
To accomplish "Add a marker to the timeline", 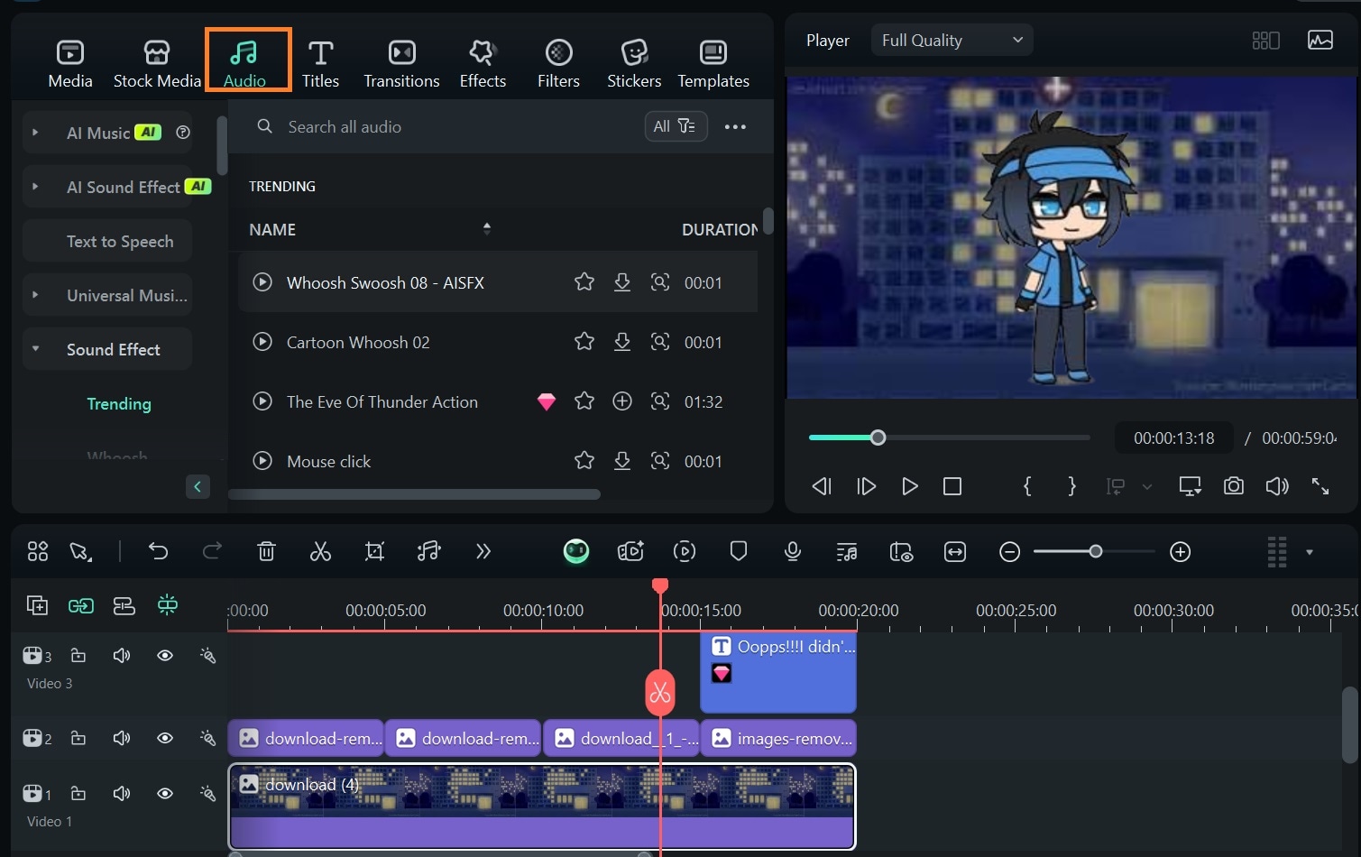I will pos(739,551).
